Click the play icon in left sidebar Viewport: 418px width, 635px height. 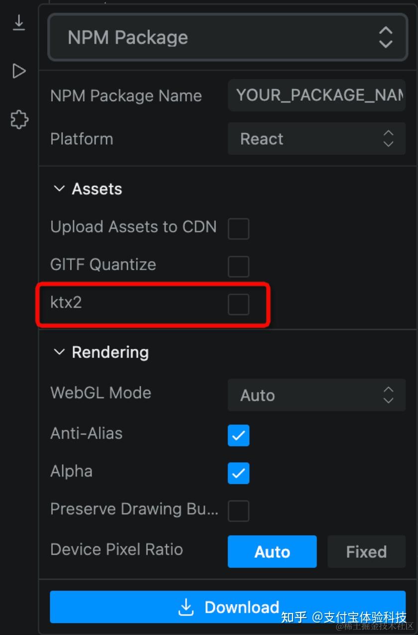point(19,71)
